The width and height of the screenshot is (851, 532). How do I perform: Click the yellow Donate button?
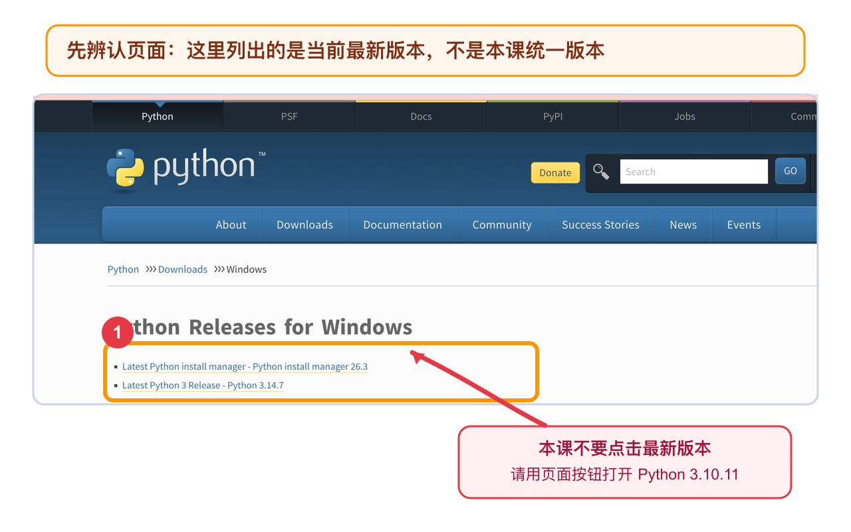555,172
